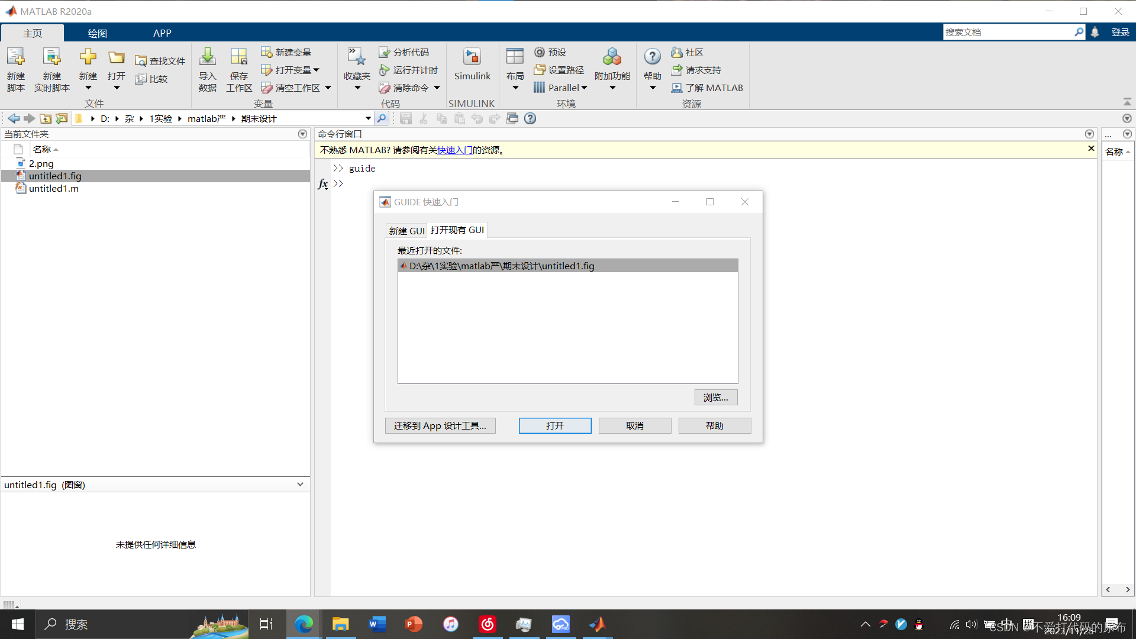Click the search icon beside the address bar
The image size is (1136, 639).
click(382, 118)
